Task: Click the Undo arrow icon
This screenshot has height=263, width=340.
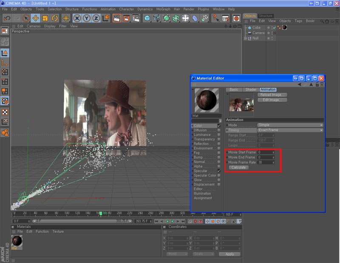Action: [x=7, y=18]
